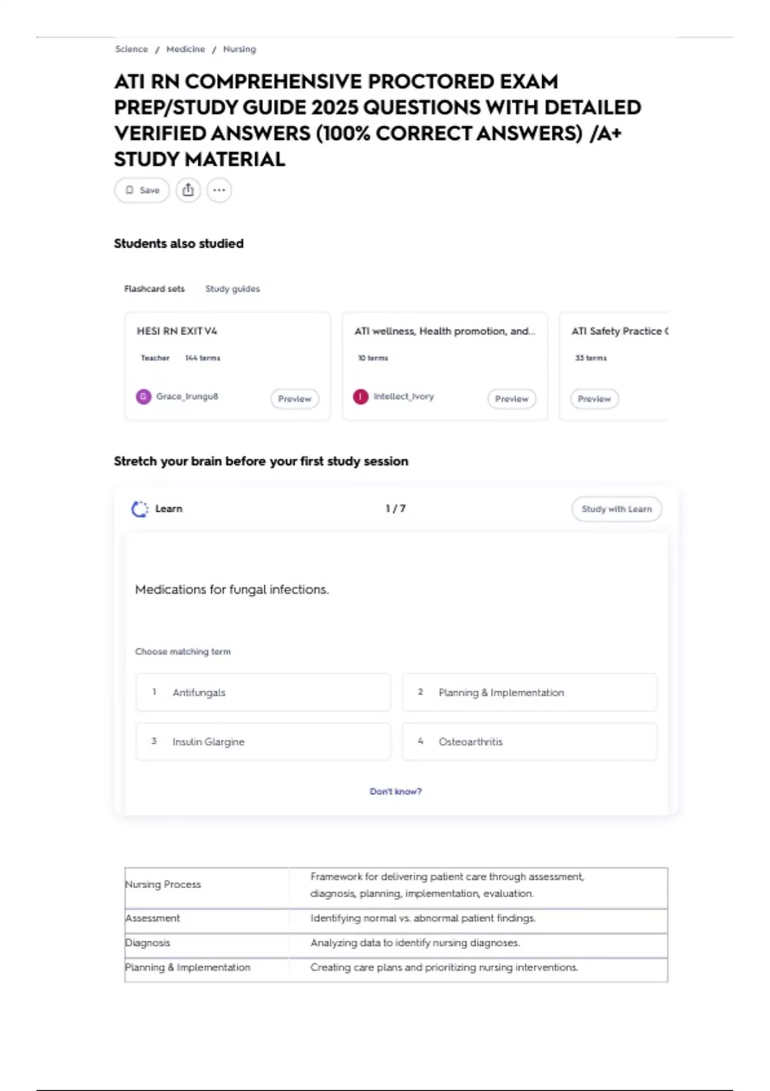Click the Don't know? link

(x=395, y=791)
